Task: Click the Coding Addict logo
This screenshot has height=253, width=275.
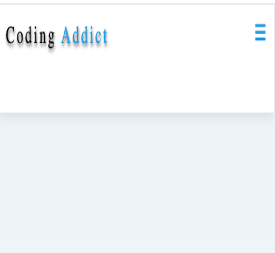Action: point(56,35)
